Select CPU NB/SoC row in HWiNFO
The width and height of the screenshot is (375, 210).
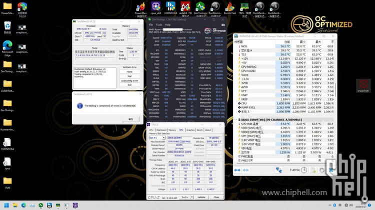(284, 66)
